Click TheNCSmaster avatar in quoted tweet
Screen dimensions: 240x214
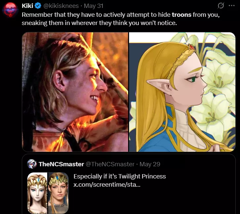32,164
